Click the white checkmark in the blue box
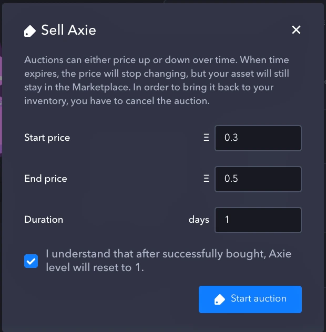The image size is (326, 332). click(31, 261)
